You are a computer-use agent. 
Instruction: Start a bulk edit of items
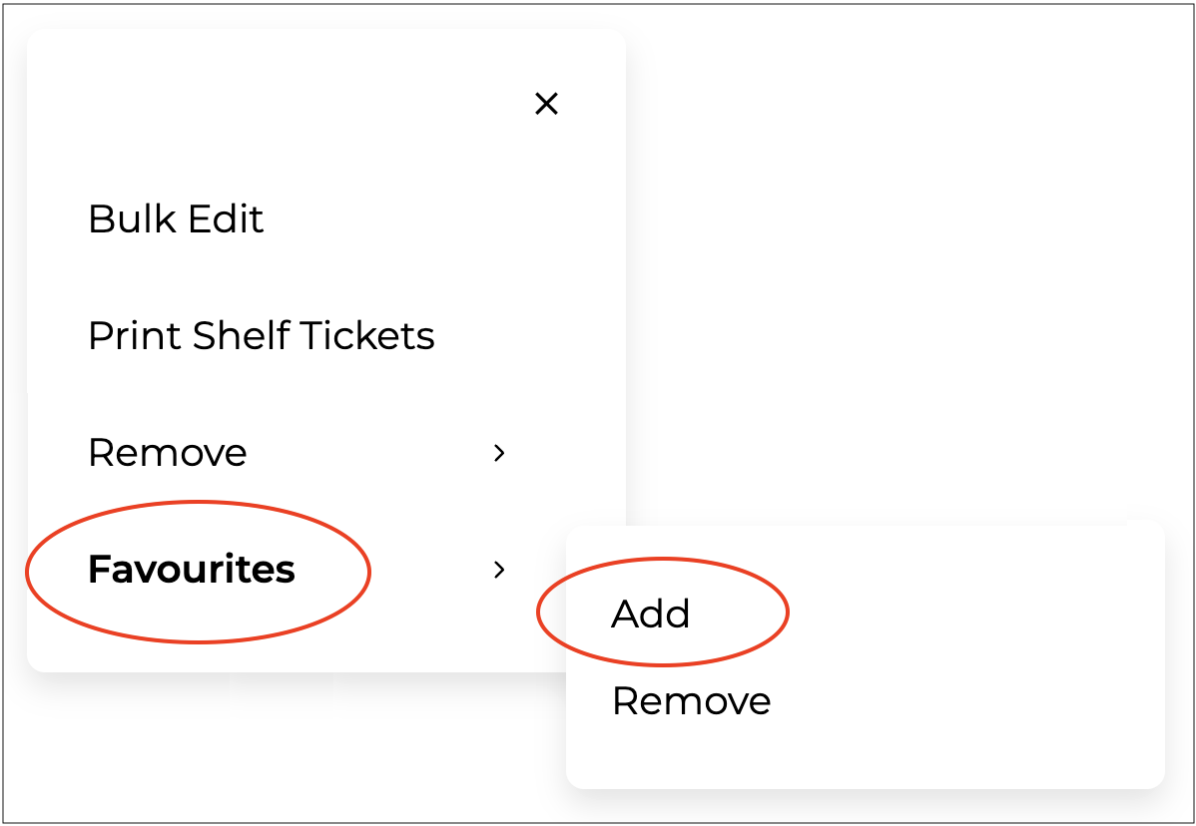tap(176, 219)
